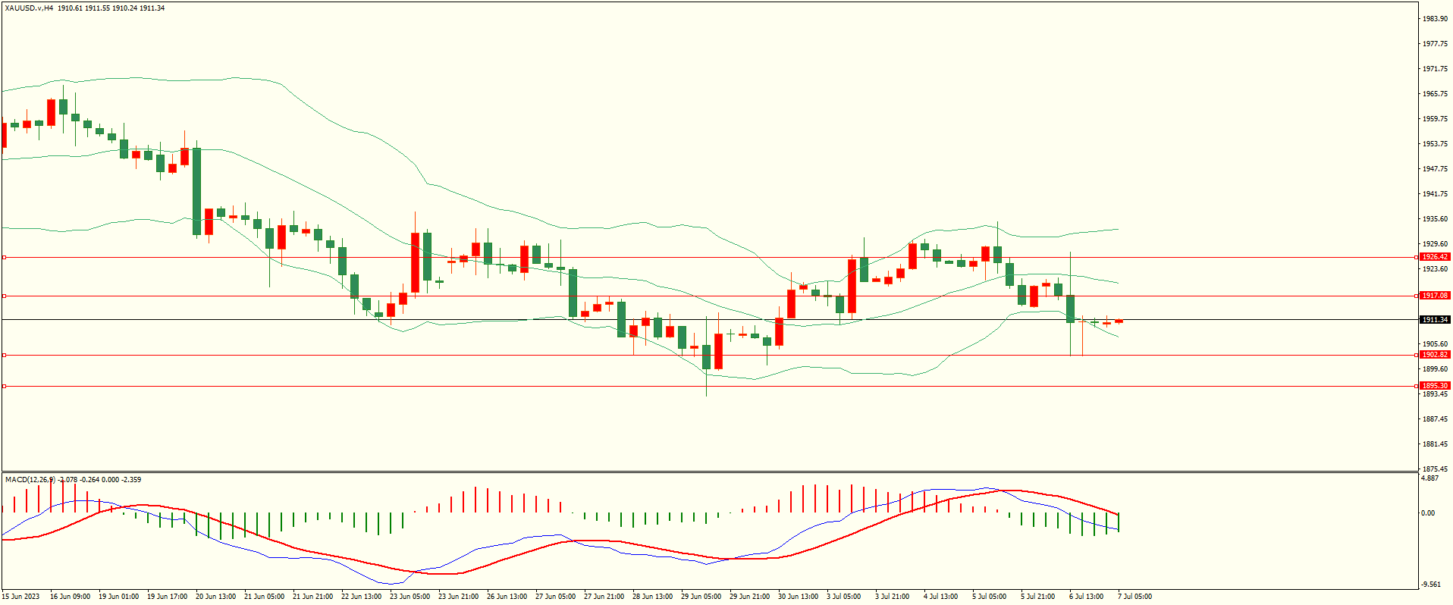1453x605 pixels.
Task: Select the left handle of the 1895.30 line
Action: click(x=4, y=386)
